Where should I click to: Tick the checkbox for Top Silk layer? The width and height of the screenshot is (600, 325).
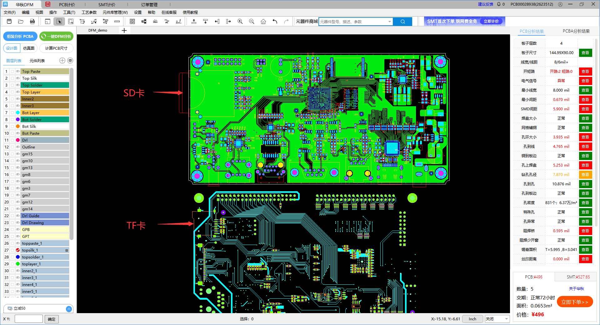pos(12,78)
